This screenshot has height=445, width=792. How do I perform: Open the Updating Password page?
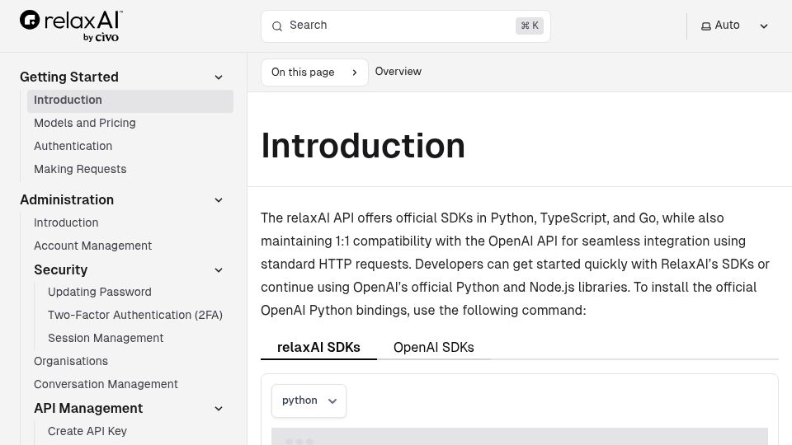pyautogui.click(x=100, y=292)
